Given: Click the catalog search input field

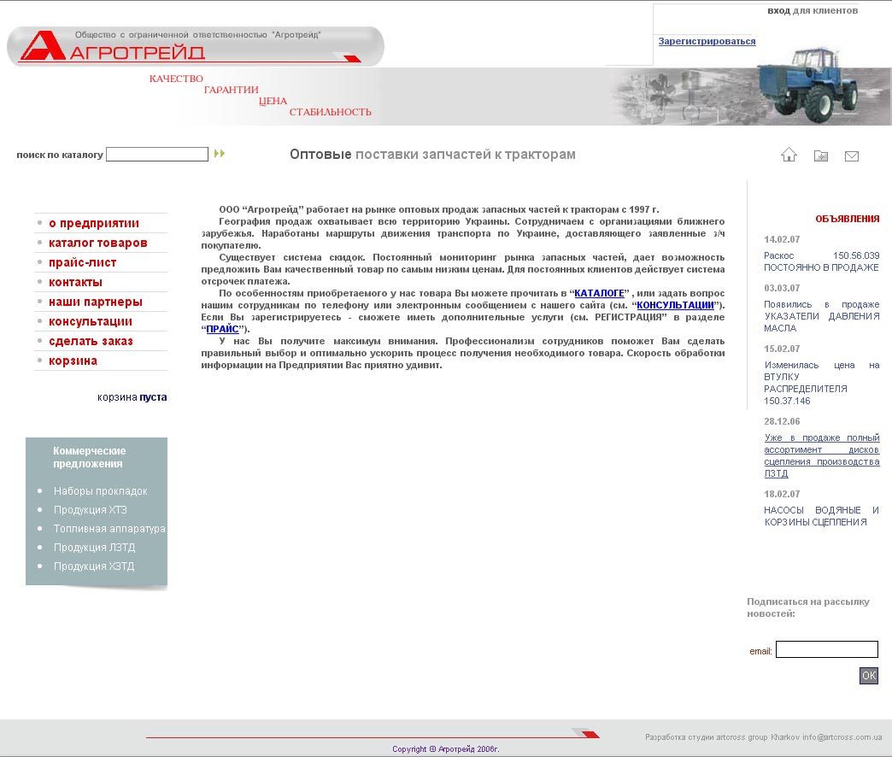Looking at the screenshot, I should [157, 154].
